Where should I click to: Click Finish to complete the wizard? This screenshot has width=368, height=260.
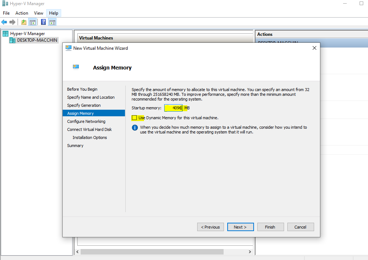(270, 227)
